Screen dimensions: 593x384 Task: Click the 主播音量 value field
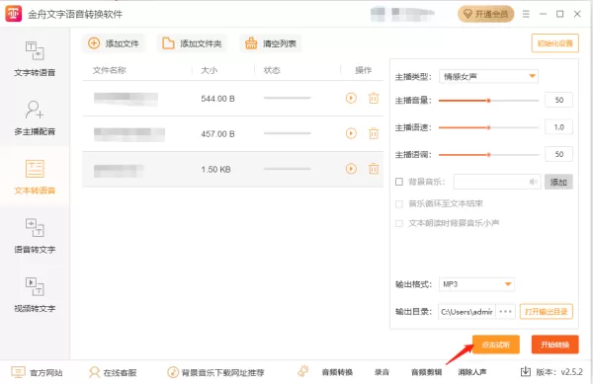558,100
